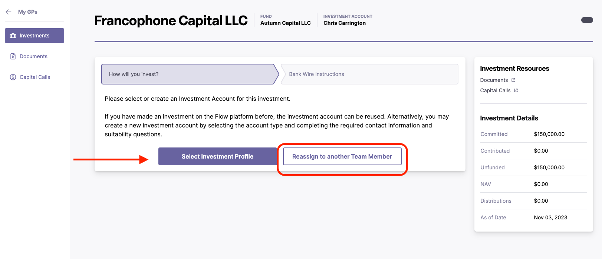Open Documents link under Investment Resources
Image resolution: width=602 pixels, height=259 pixels.
click(x=494, y=80)
